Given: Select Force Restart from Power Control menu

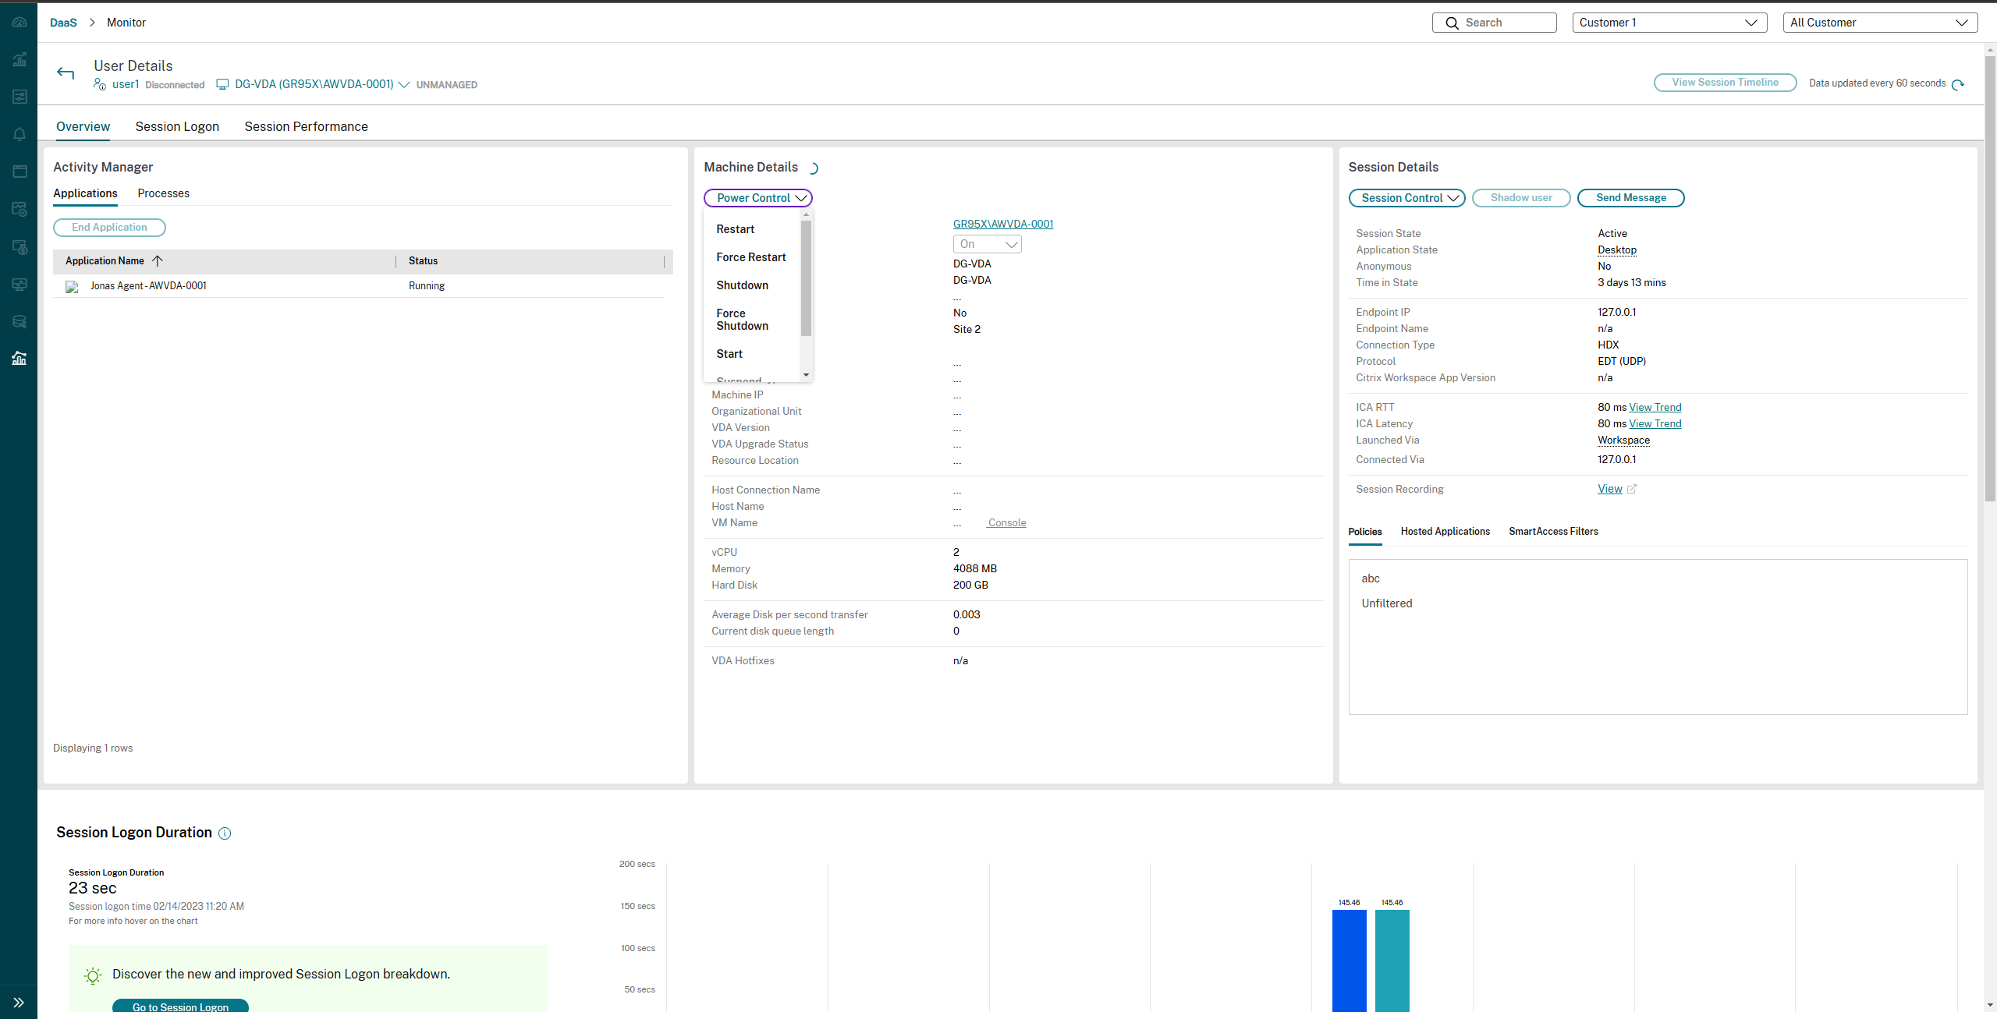Looking at the screenshot, I should click(x=750, y=257).
